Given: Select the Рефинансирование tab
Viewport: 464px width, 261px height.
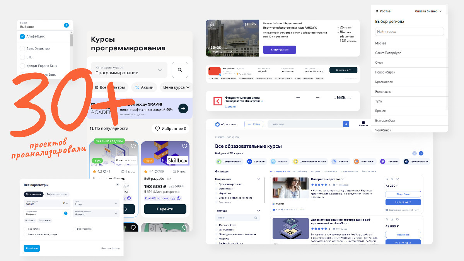Looking at the screenshot, I should 57,194.
